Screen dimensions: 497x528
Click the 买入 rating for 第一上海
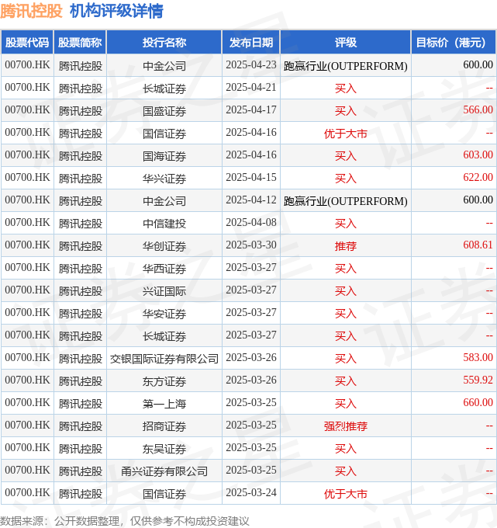[x=345, y=404]
